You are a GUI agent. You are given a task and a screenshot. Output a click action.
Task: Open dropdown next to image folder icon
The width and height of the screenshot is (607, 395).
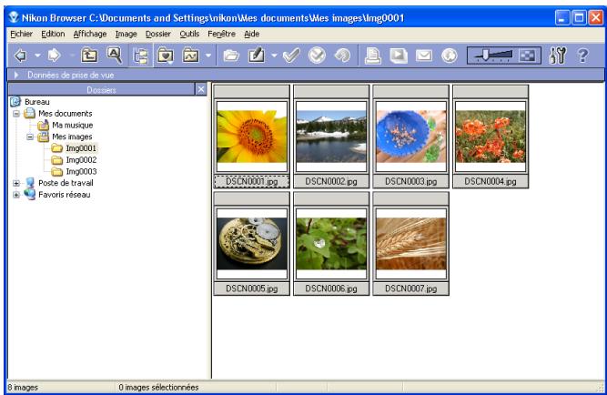[x=208, y=56]
